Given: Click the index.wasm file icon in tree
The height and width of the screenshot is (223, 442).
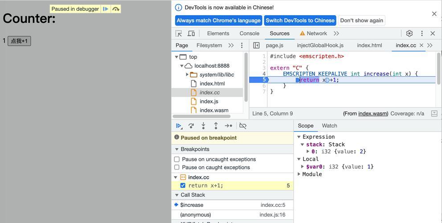Looking at the screenshot, I should tap(193, 110).
